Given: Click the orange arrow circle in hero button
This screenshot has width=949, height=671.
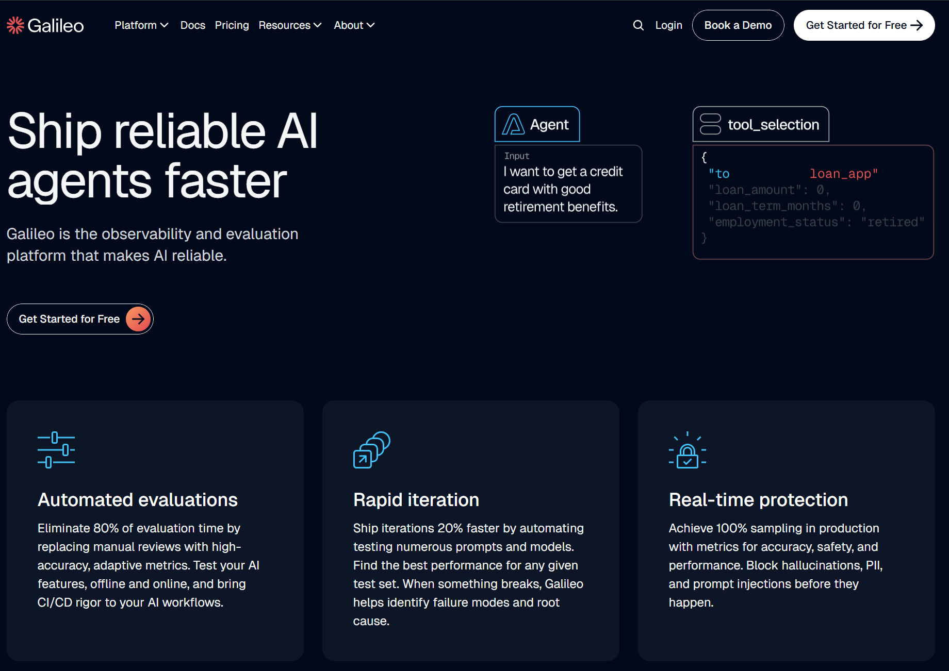Looking at the screenshot, I should [138, 319].
